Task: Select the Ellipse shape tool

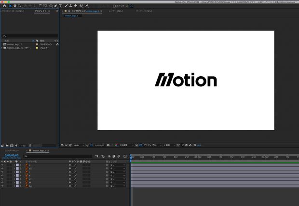Action: click(51, 6)
